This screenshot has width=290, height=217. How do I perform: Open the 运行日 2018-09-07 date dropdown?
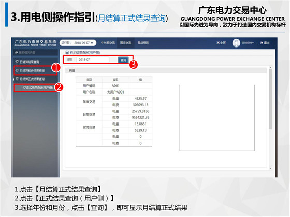coord(78,43)
